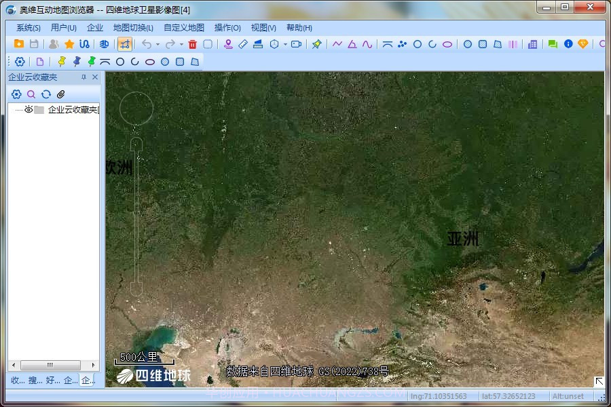Open the settings gear in 企业云收藏夹 panel
This screenshot has height=407, width=611.
pos(15,94)
